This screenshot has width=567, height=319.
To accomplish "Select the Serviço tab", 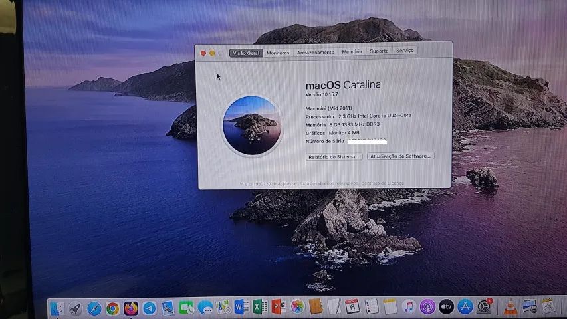I will click(x=405, y=51).
